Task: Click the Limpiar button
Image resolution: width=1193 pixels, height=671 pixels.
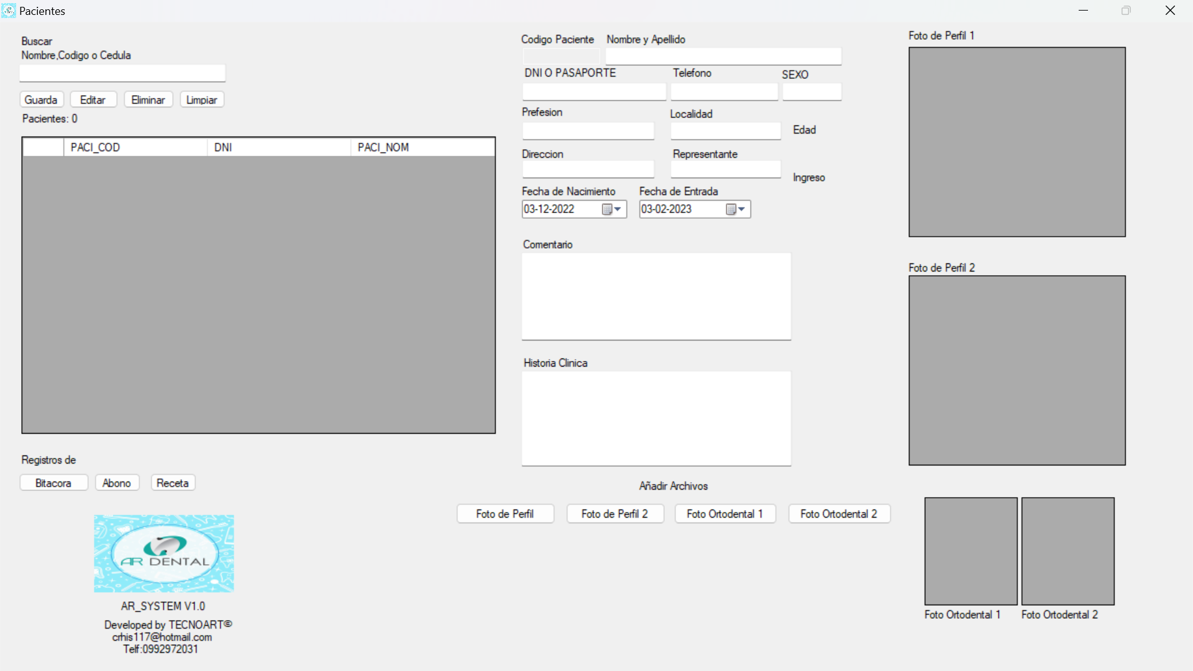Action: coord(201,99)
